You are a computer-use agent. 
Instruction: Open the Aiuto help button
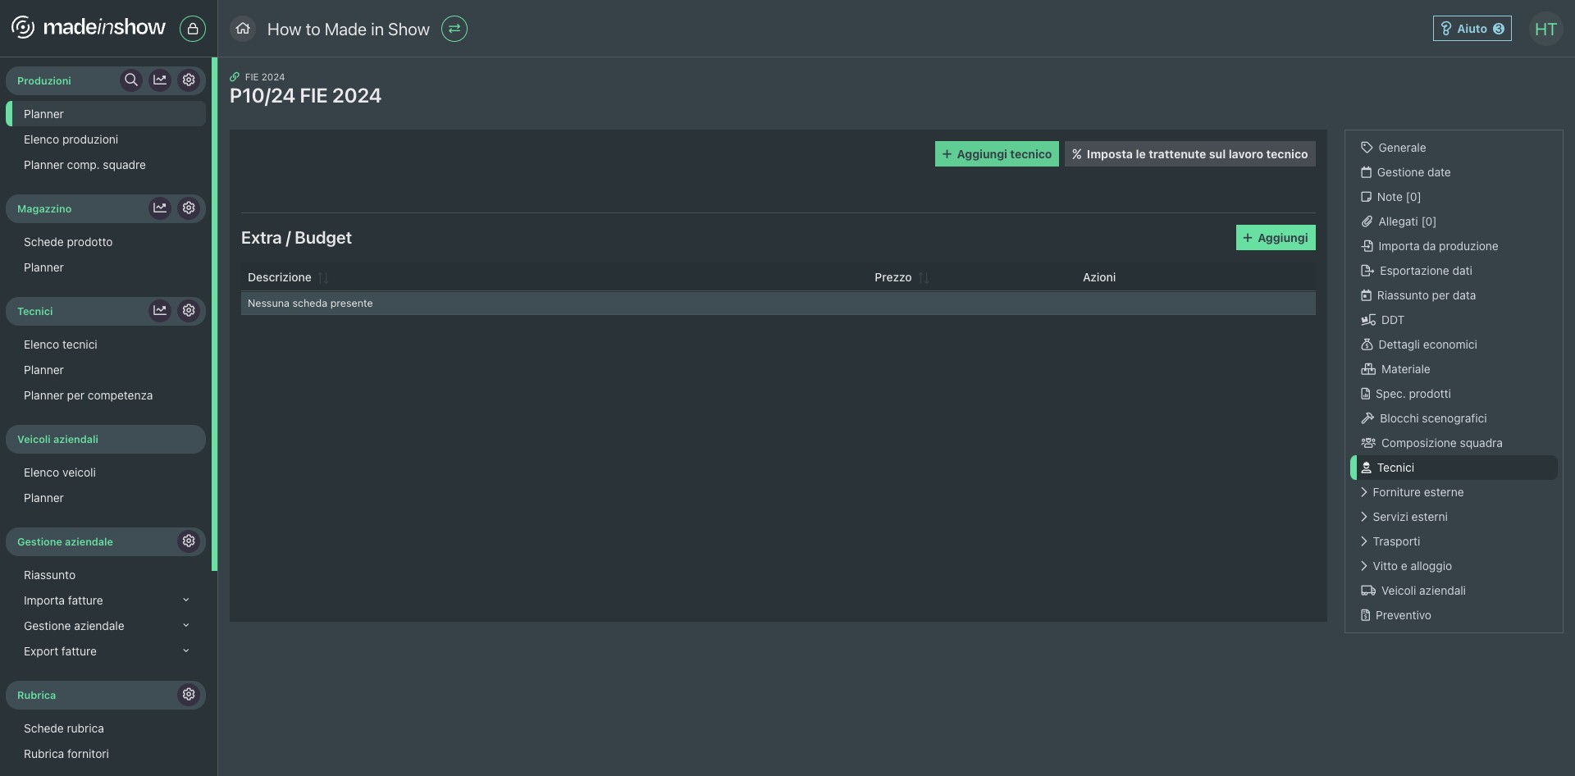pyautogui.click(x=1472, y=29)
